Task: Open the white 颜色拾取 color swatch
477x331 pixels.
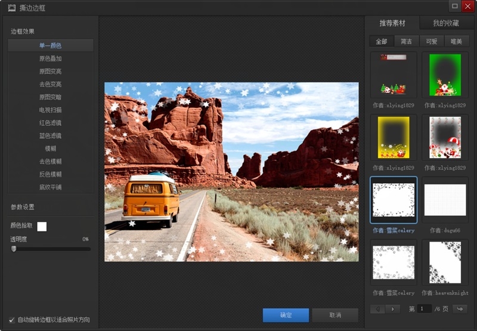Action: 42,227
